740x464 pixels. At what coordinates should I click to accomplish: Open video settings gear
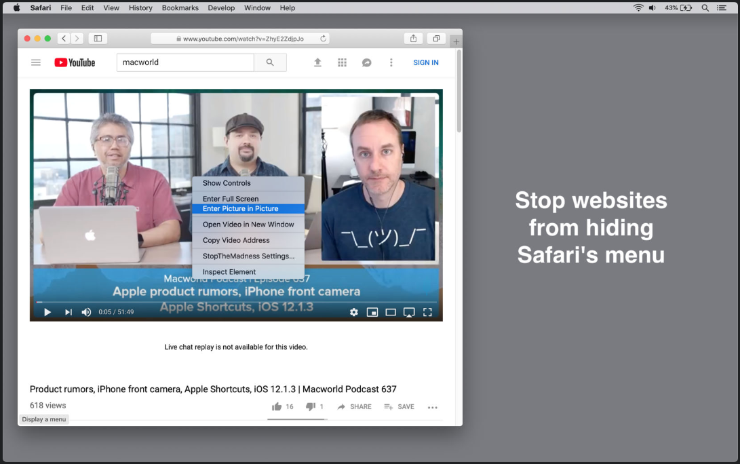click(354, 312)
